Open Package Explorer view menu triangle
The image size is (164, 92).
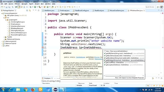tap(33, 10)
